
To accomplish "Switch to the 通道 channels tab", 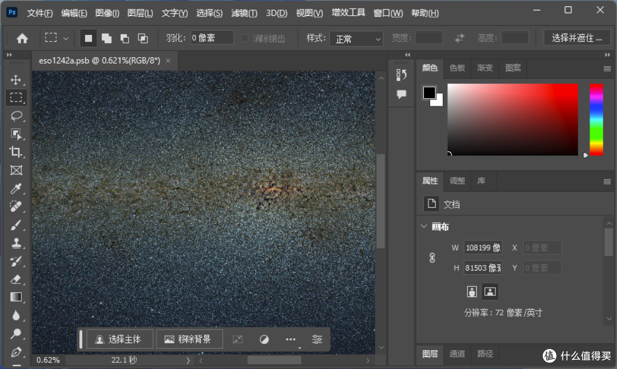I will coord(457,354).
